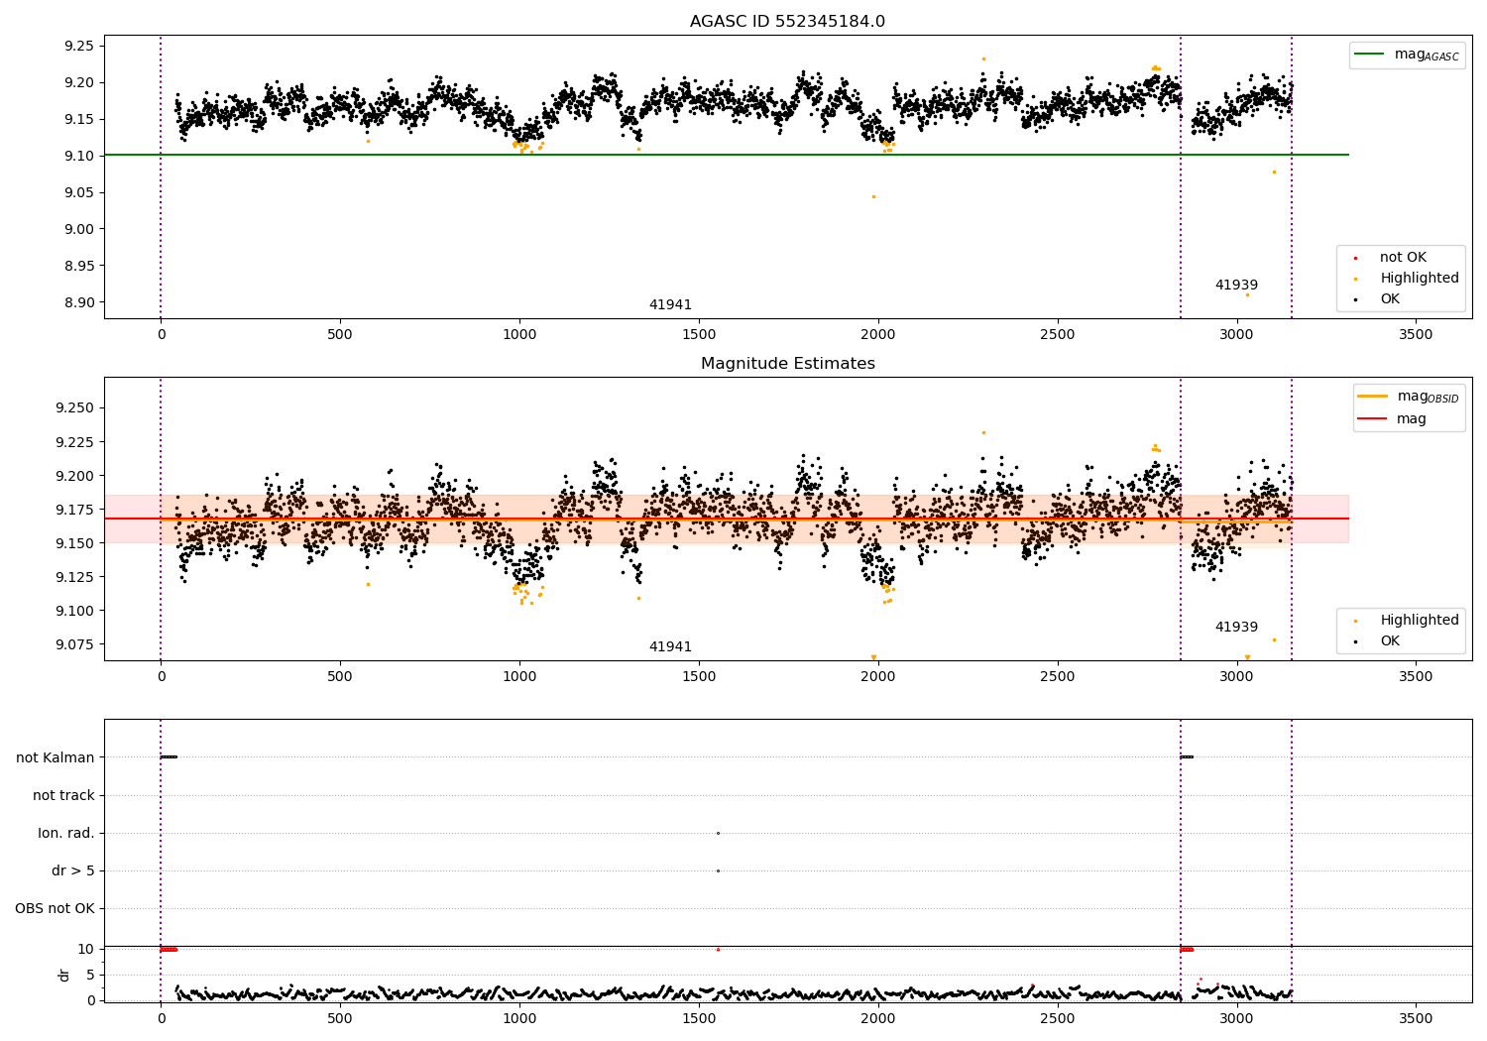The image size is (1487, 1041).
Task: Click the 'Ion. rad.' y-axis label
Action: [66, 834]
